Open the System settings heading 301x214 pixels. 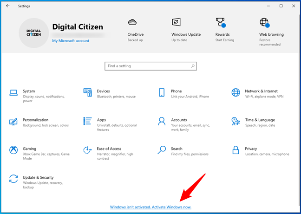point(29,91)
